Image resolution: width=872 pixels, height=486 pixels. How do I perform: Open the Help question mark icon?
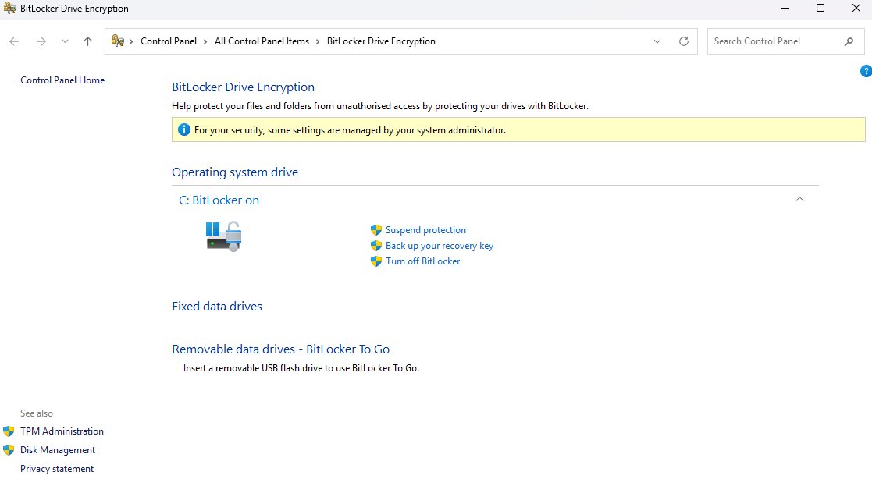point(866,71)
